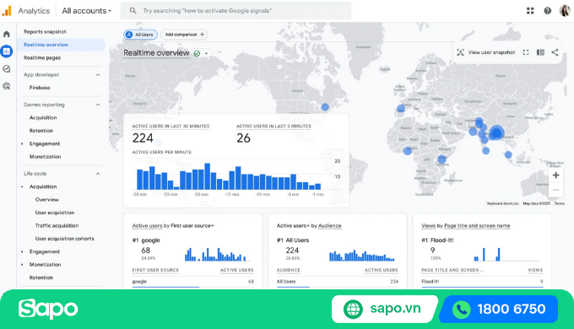Click the Sapo logo in banner
574x329 pixels.
pos(48,309)
